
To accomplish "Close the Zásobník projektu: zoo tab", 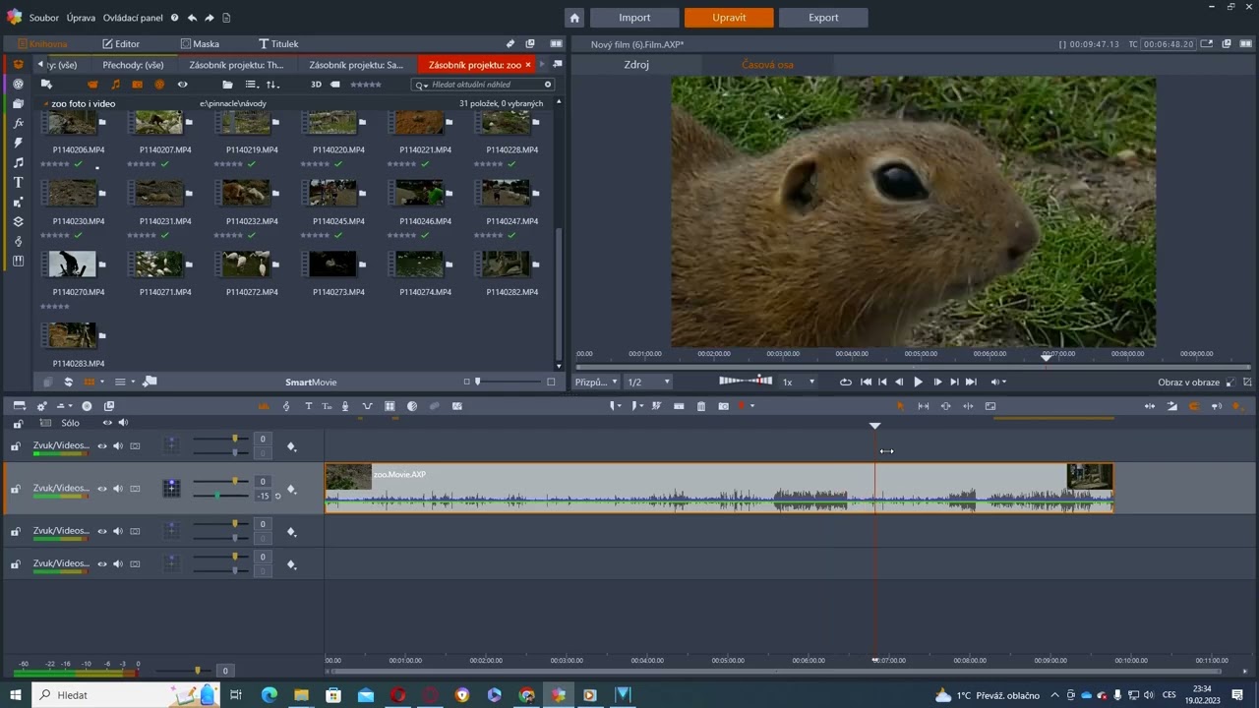I will pyautogui.click(x=528, y=65).
